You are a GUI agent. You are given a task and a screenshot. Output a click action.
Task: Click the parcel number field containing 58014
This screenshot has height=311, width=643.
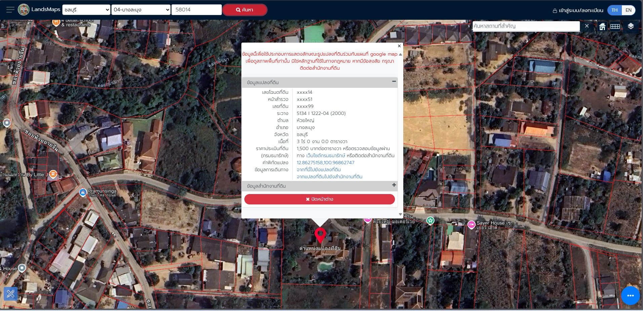click(196, 10)
